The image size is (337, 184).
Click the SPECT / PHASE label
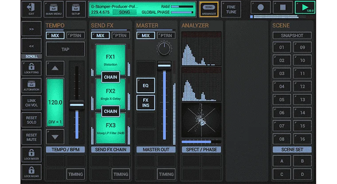[x=201, y=150]
